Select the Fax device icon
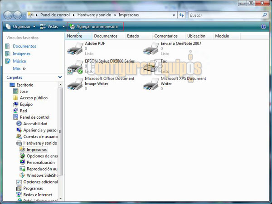This screenshot has width=272, height=204. [x=151, y=66]
